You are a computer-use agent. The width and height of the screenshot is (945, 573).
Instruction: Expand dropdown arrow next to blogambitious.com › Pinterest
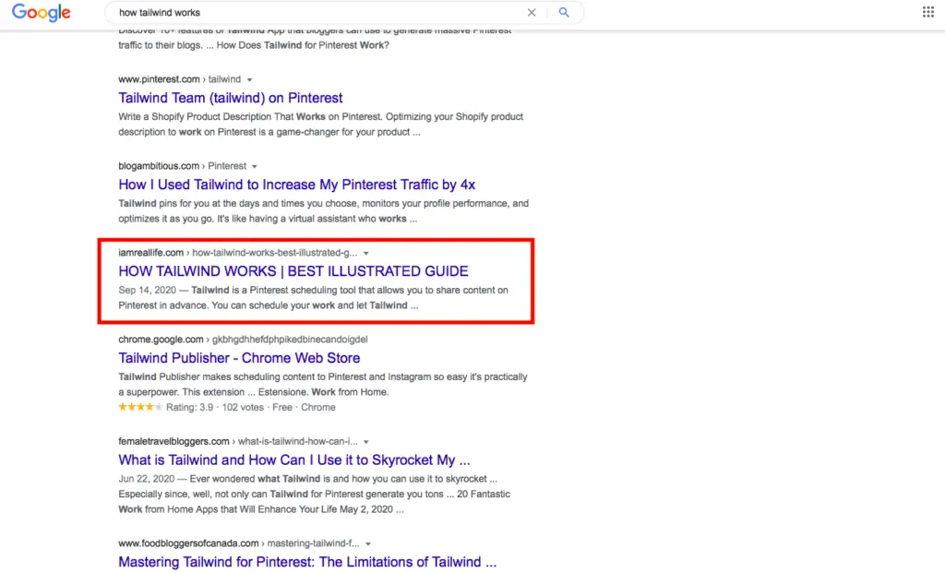[255, 166]
